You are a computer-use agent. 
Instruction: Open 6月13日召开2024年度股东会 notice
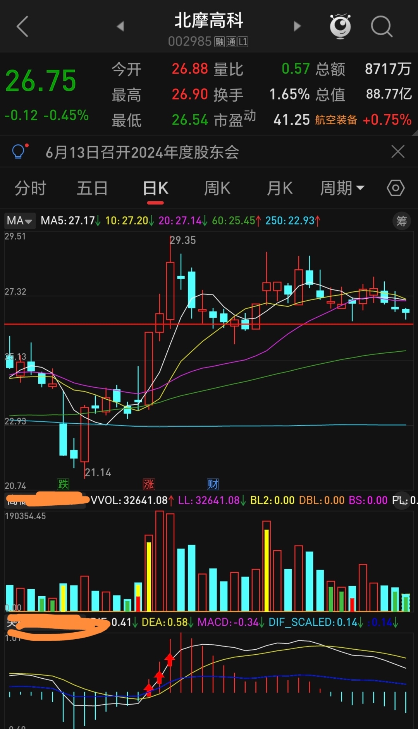point(142,152)
